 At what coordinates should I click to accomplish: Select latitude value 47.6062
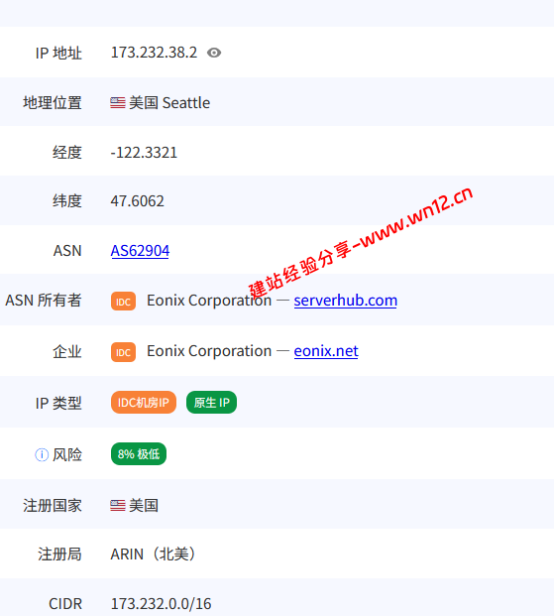click(138, 201)
